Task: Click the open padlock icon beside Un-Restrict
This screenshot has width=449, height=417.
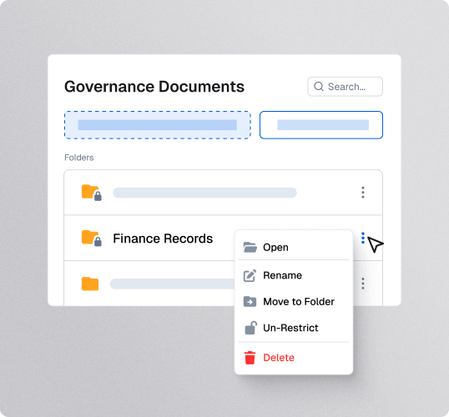Action: [250, 328]
